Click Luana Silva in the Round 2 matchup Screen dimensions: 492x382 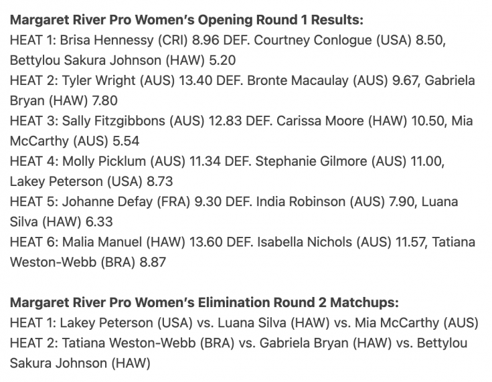coord(252,323)
